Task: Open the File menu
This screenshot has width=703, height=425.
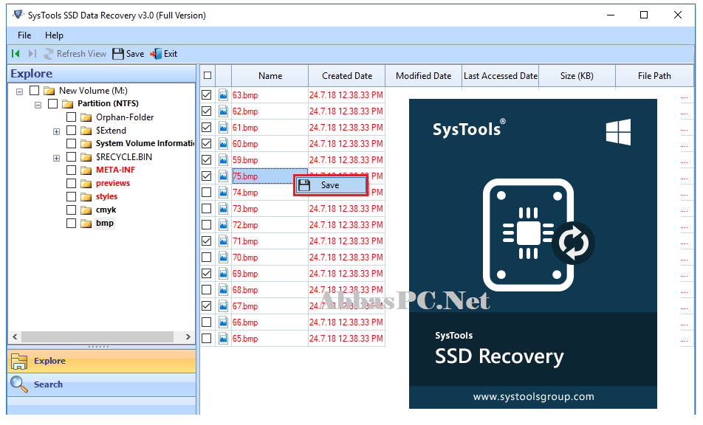Action: click(24, 35)
